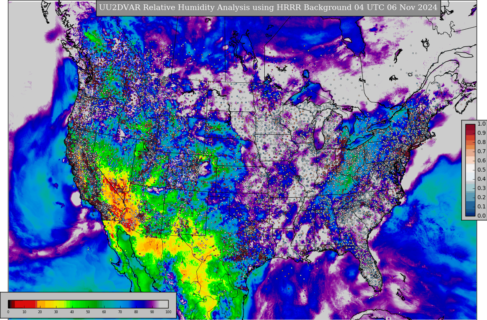Image resolution: width=487 pixels, height=320 pixels.
Task: Click the '30' tick label on bottom colorbar
Action: pyautogui.click(x=56, y=312)
